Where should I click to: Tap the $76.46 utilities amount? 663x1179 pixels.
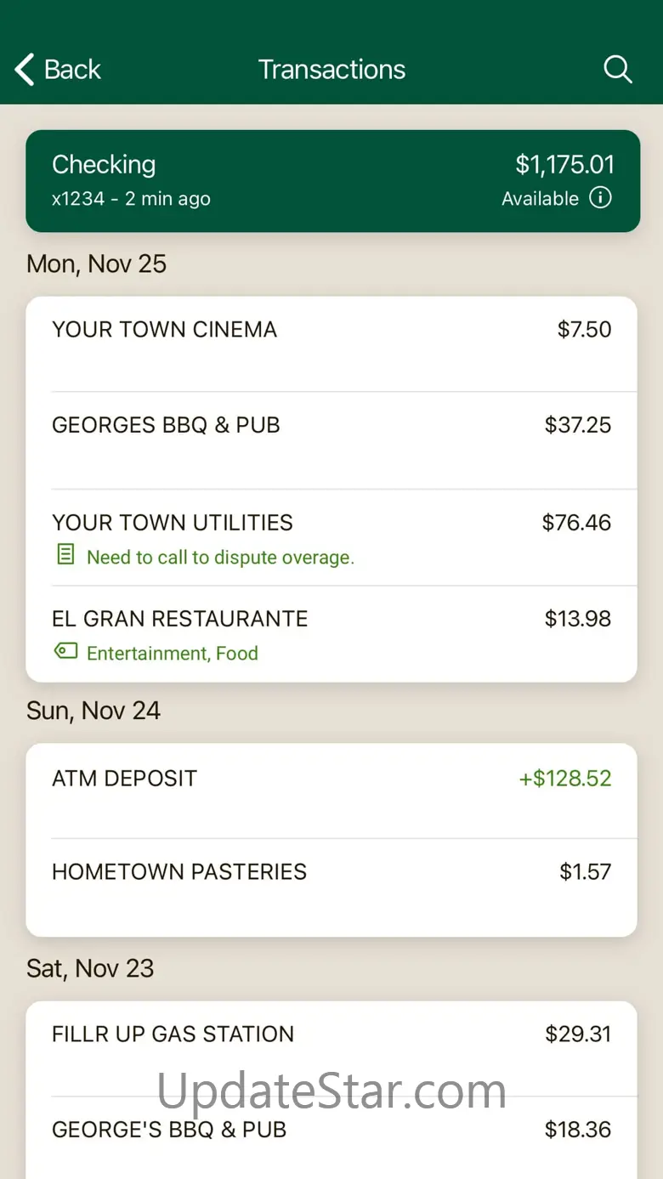pos(576,523)
